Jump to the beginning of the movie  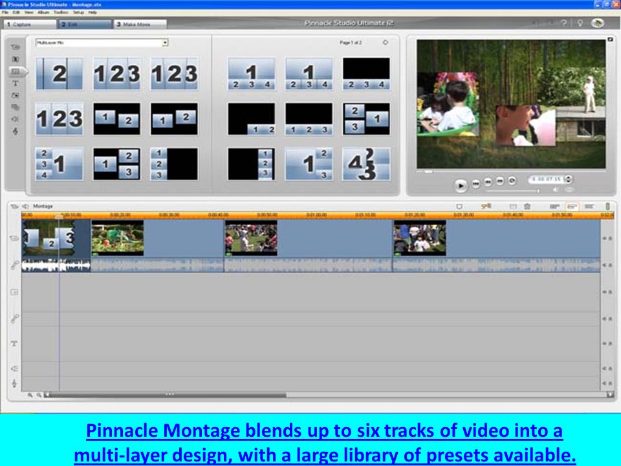point(476,183)
